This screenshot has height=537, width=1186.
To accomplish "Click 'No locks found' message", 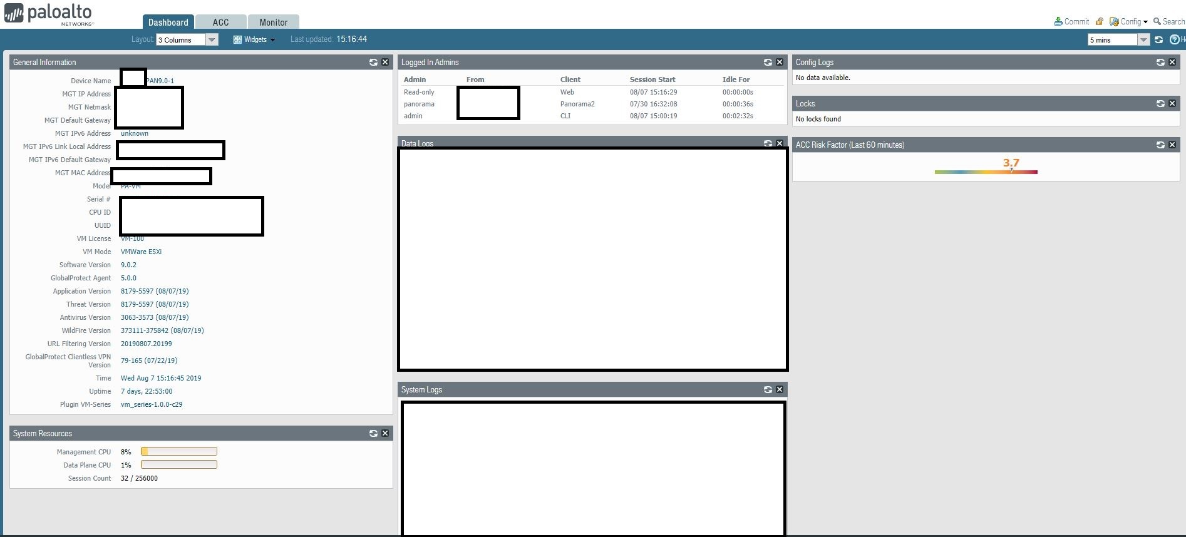I will (x=818, y=119).
